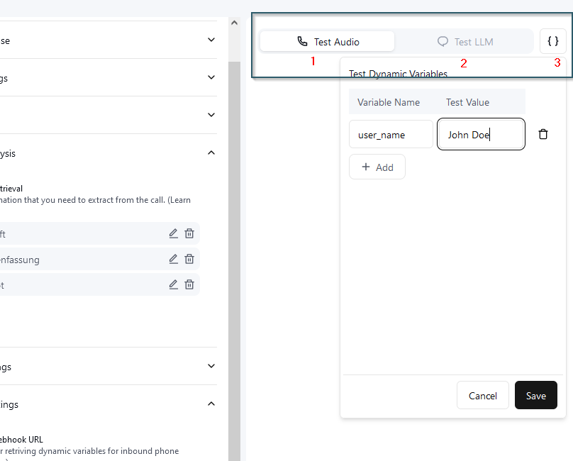573x461 pixels.
Task: Delete the item ending in 'nfassung'
Action: coord(189,259)
